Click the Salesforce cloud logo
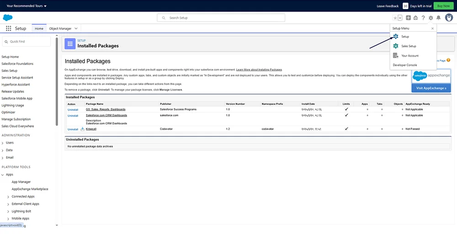 (x=8, y=18)
